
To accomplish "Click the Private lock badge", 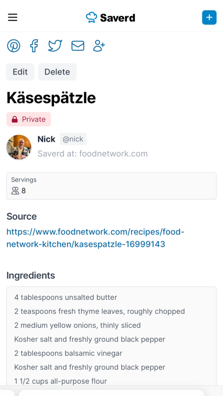I will [x=28, y=119].
